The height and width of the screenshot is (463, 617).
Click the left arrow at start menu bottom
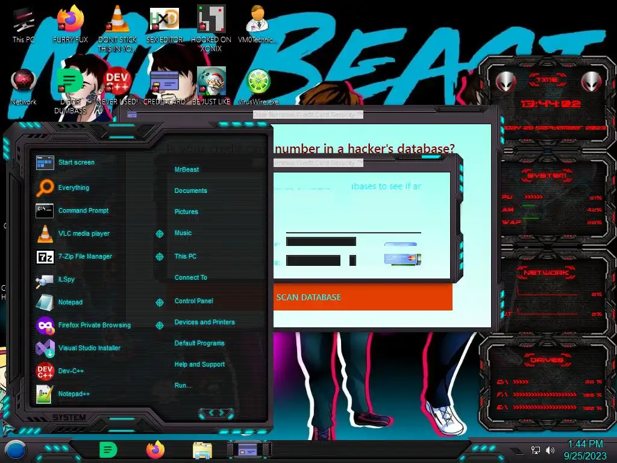(x=210, y=413)
